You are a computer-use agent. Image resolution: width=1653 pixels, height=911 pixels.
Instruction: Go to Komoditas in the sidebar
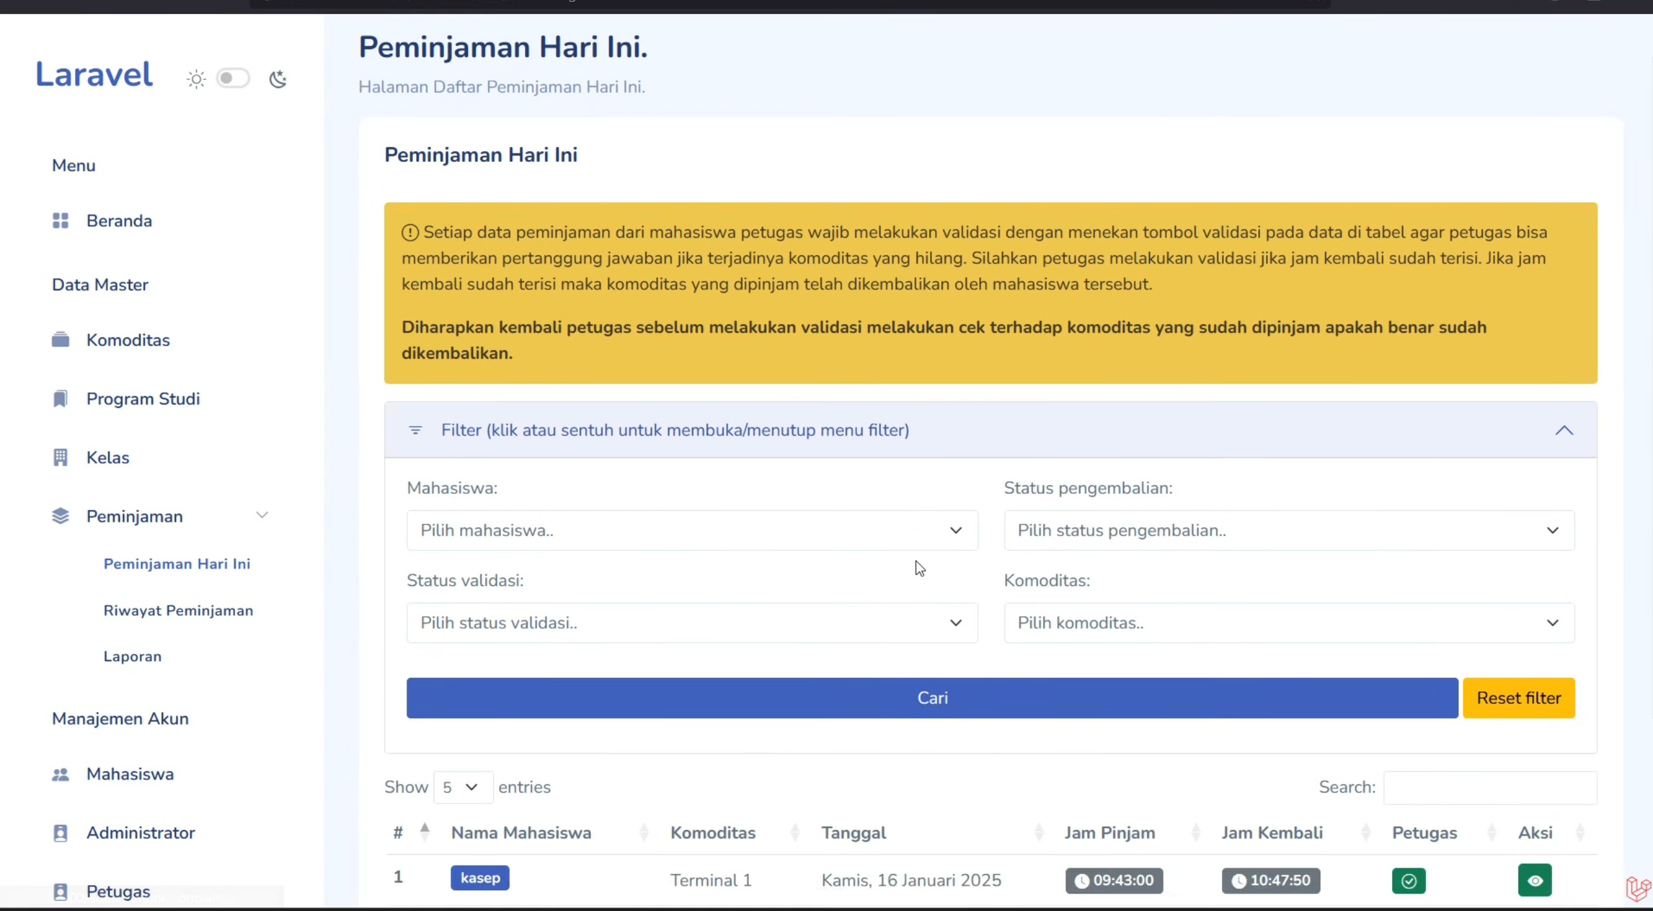pyautogui.click(x=128, y=340)
